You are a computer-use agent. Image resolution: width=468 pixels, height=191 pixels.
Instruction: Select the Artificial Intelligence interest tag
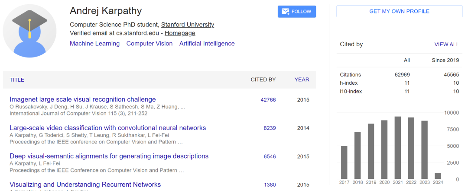click(x=207, y=44)
